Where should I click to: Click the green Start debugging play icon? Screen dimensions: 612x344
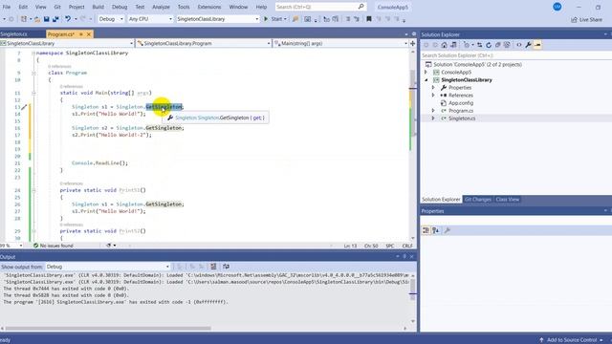(266, 19)
